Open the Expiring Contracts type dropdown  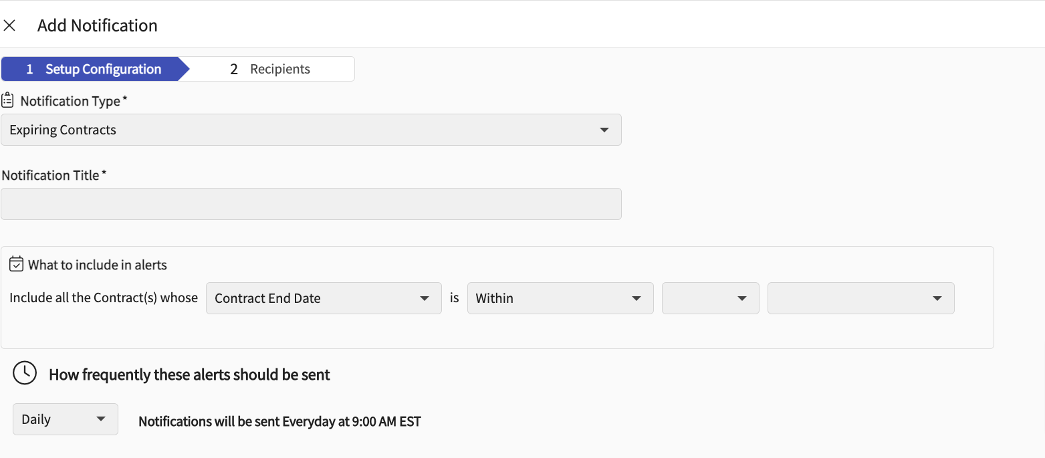coord(311,130)
